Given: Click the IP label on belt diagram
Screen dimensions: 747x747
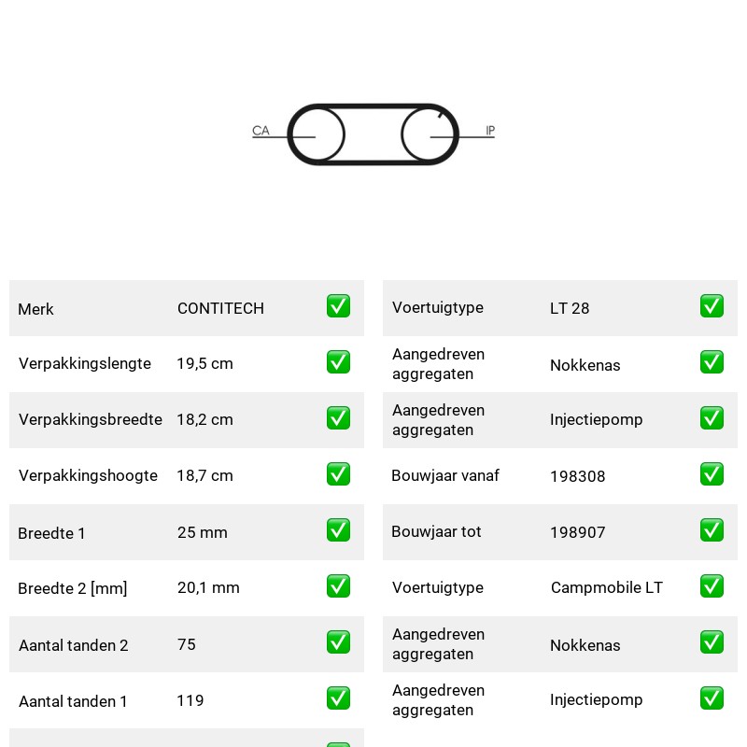Looking at the screenshot, I should pos(490,131).
